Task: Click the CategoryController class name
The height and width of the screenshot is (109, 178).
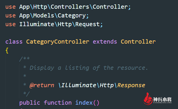Action: (x=58, y=42)
